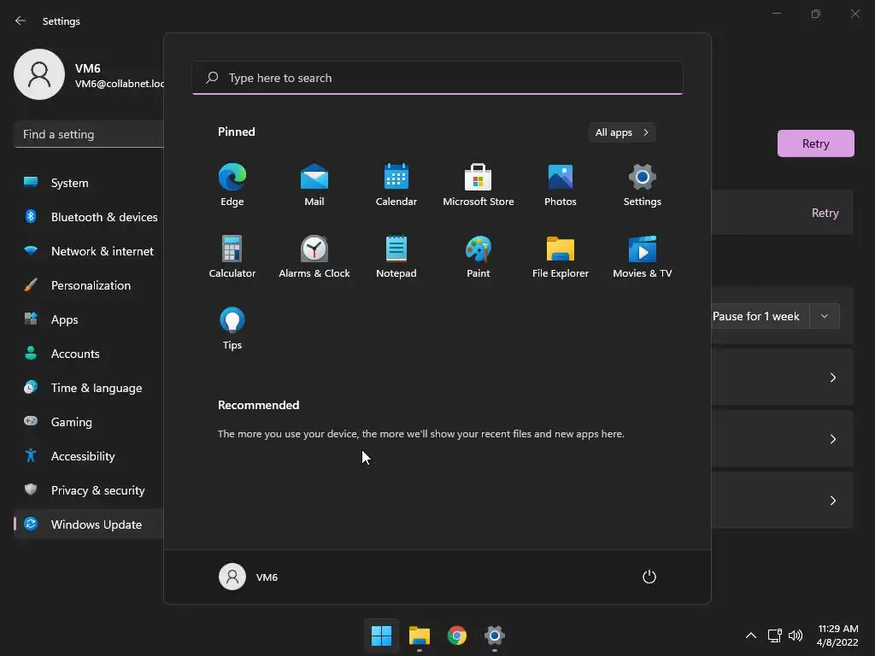
Task: Open the volume tray icon
Action: click(x=796, y=635)
